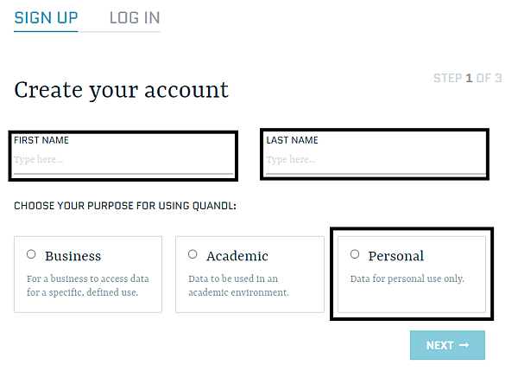Click the arrow icon on NEXT
This screenshot has height=371, width=518.
(464, 345)
